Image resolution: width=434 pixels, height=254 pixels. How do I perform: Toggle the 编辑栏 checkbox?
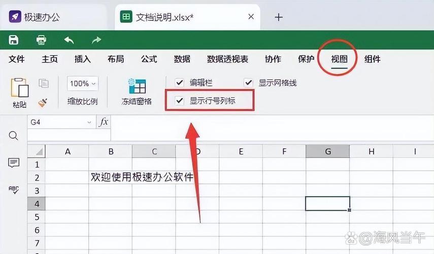(180, 82)
